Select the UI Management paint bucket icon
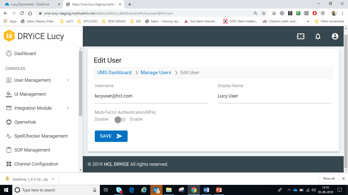Image resolution: width=348 pixels, height=195 pixels. (x=9, y=94)
